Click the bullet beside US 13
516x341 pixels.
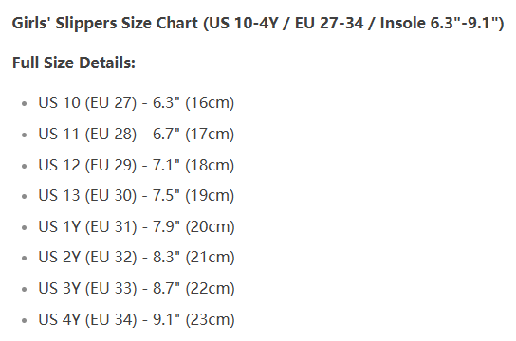pyautogui.click(x=24, y=197)
